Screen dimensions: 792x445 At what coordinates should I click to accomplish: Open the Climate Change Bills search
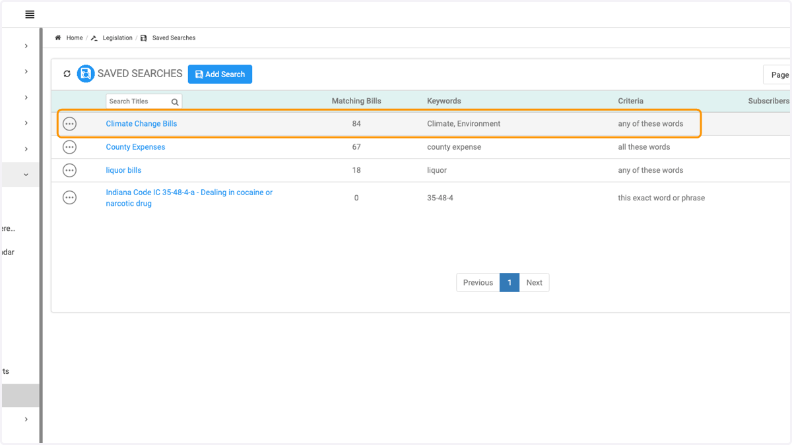click(x=141, y=124)
